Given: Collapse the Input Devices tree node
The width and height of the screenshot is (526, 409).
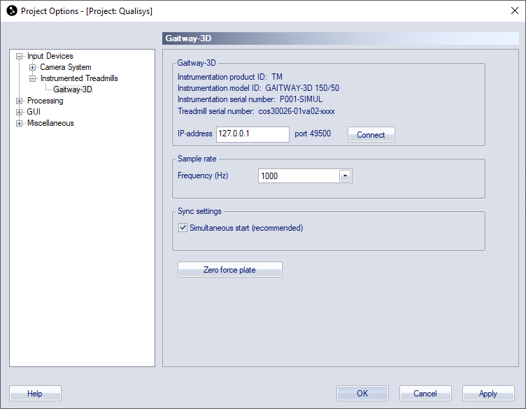Looking at the screenshot, I should 19,57.
